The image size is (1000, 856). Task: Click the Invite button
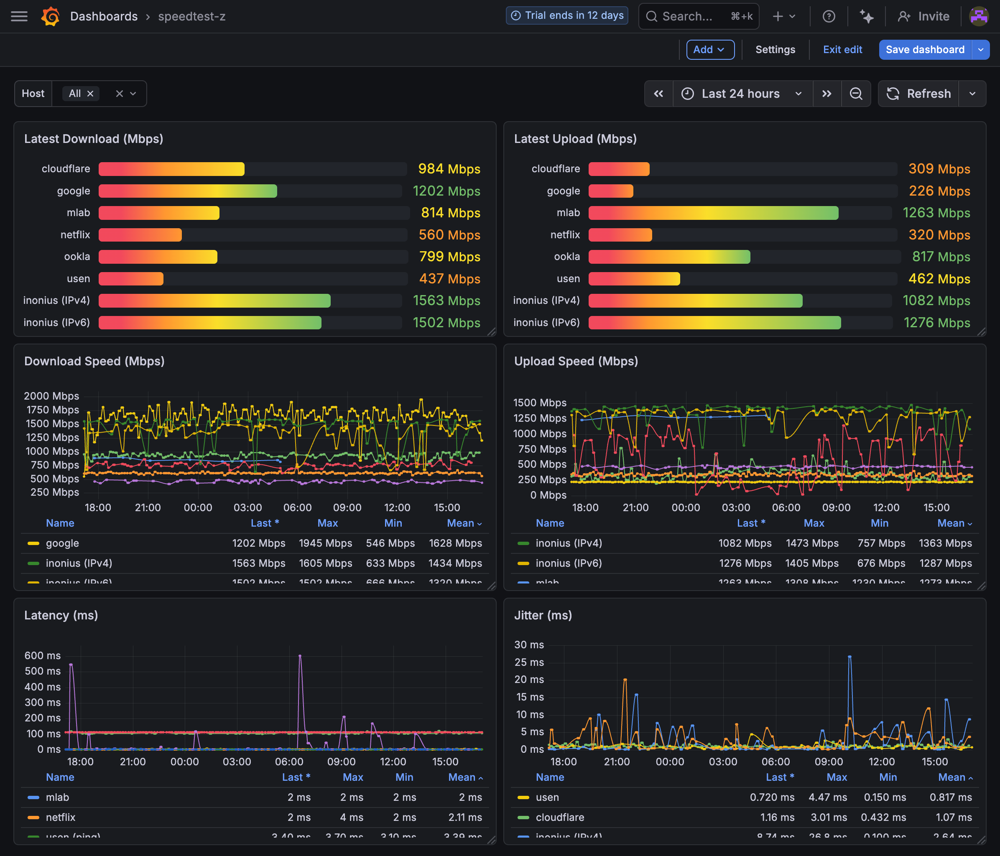tap(923, 16)
